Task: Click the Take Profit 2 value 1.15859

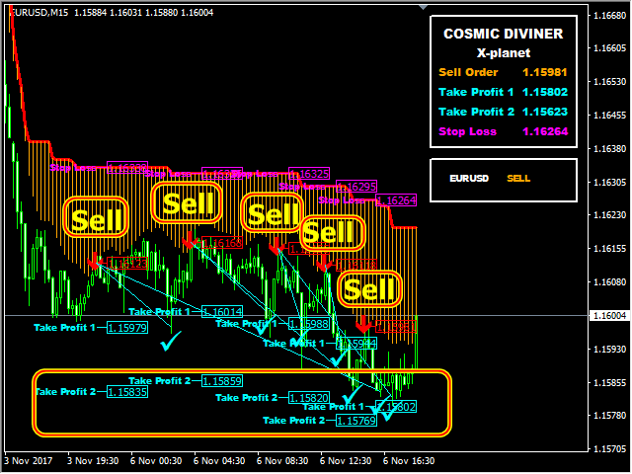Action: (x=222, y=381)
